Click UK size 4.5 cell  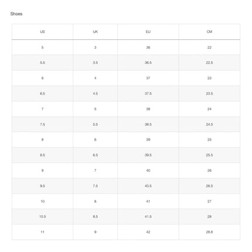96,94
